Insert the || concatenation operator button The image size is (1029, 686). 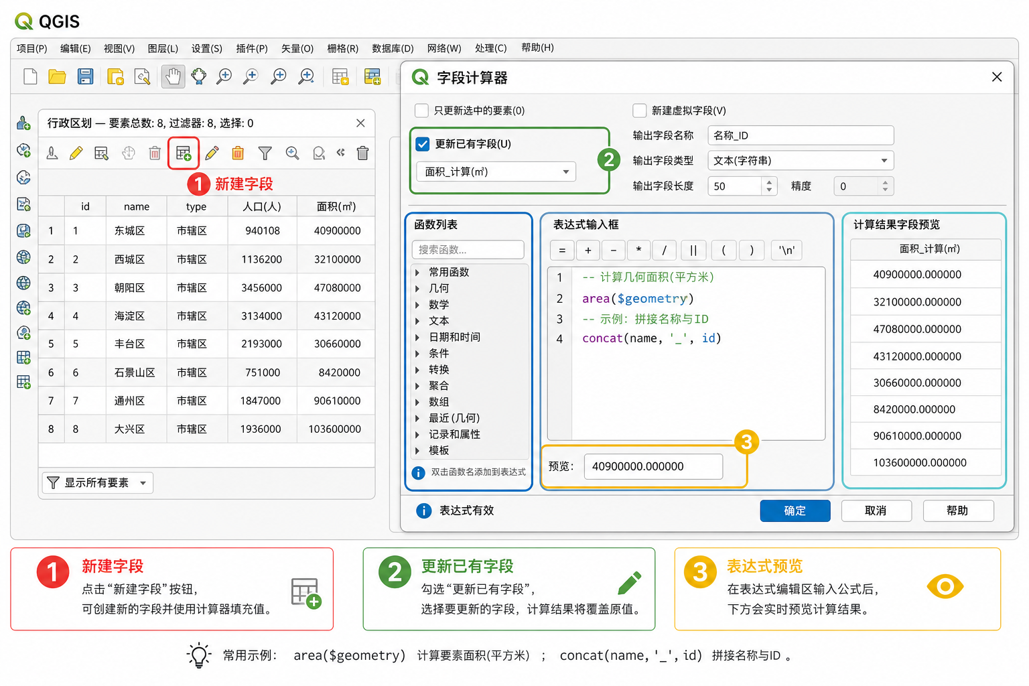(693, 251)
